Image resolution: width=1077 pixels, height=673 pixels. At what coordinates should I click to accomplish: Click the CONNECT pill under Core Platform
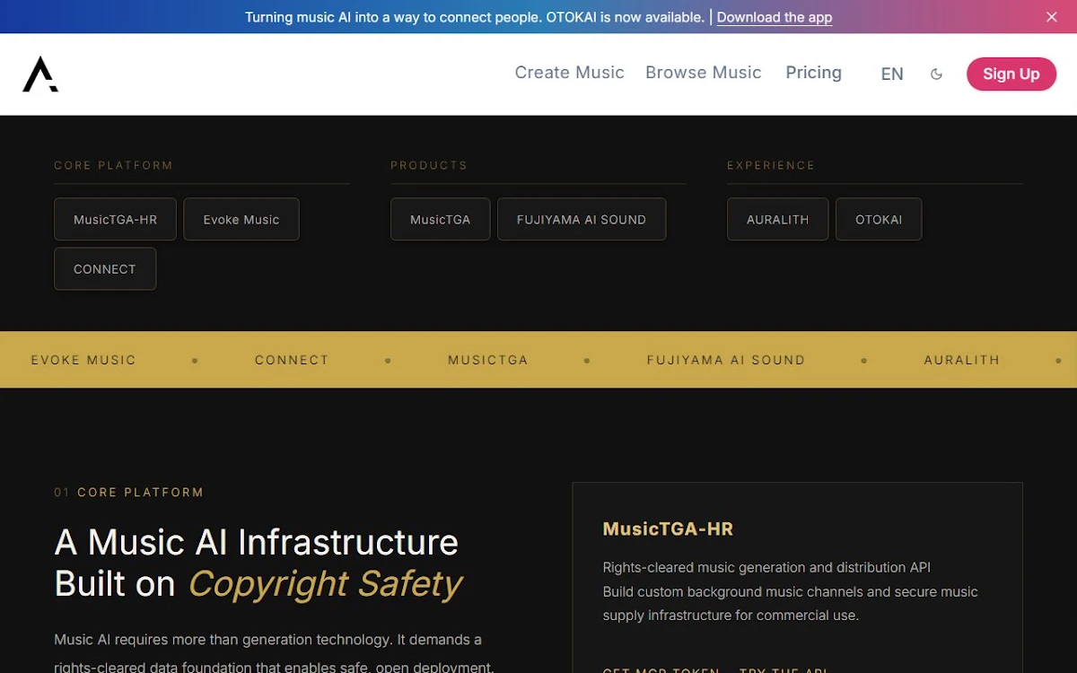(105, 268)
